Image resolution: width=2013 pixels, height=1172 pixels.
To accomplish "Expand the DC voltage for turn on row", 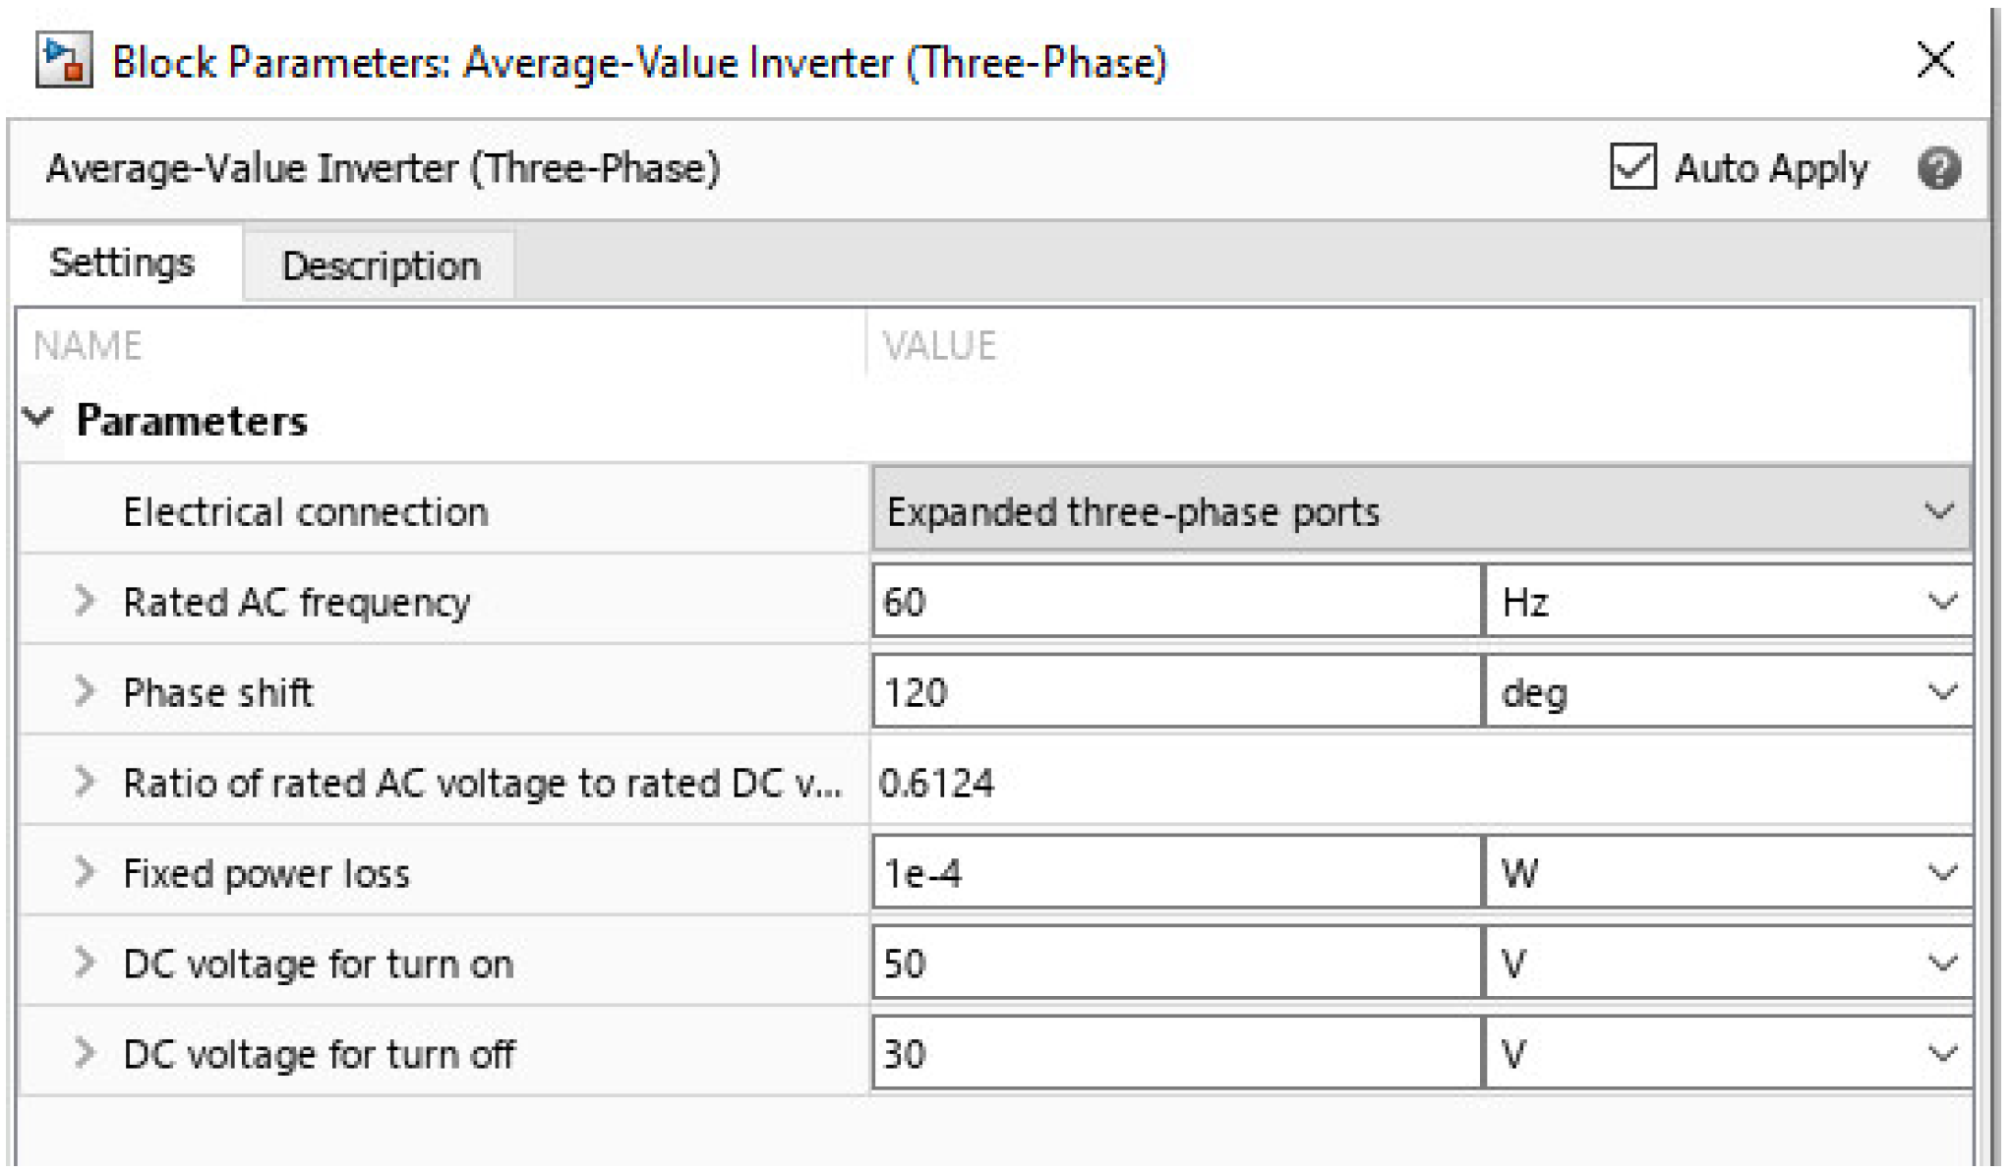I will [x=85, y=962].
